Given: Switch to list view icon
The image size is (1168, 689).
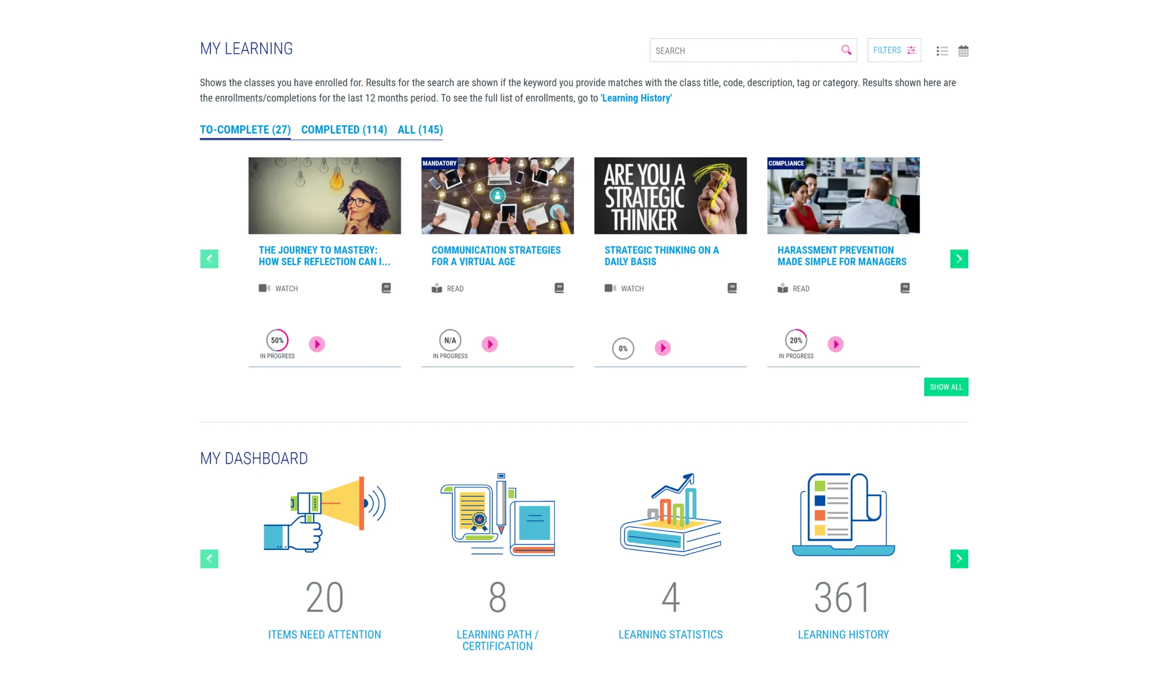Looking at the screenshot, I should tap(942, 51).
